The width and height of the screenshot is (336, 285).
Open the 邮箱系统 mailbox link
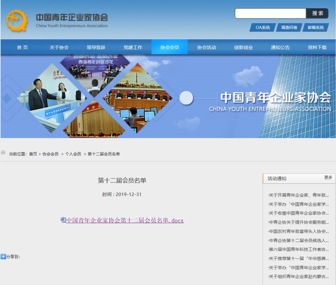[x=316, y=27]
